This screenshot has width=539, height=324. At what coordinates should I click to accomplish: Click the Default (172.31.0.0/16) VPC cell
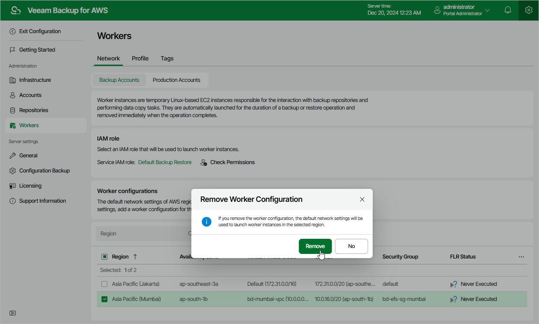point(272,284)
